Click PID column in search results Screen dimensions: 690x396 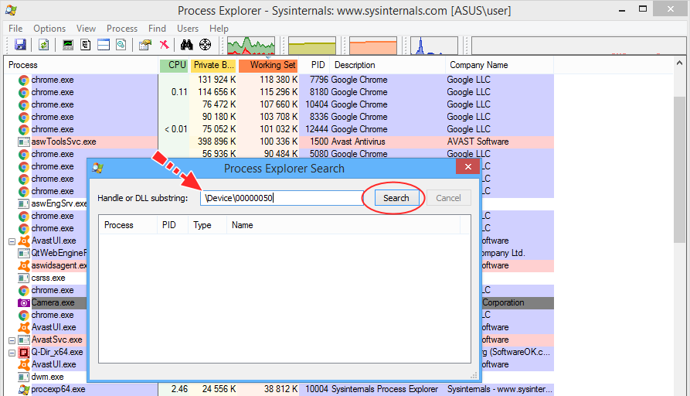click(x=172, y=225)
